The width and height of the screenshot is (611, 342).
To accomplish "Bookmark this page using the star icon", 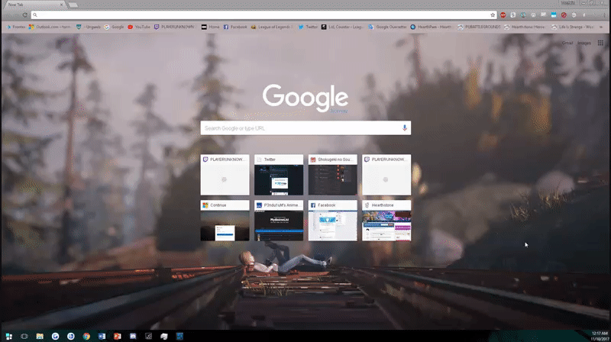I will (x=493, y=15).
